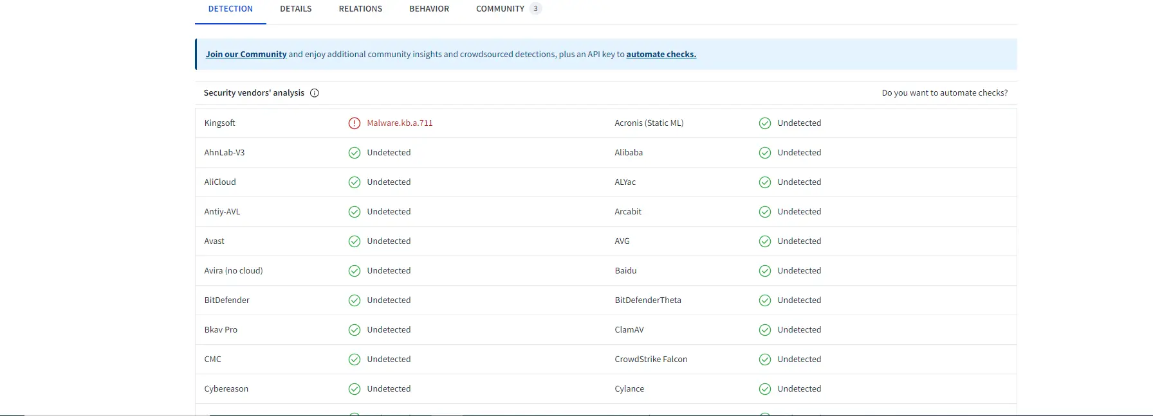Click the green check icon for Bkav Pro
This screenshot has width=1153, height=416.
[355, 330]
